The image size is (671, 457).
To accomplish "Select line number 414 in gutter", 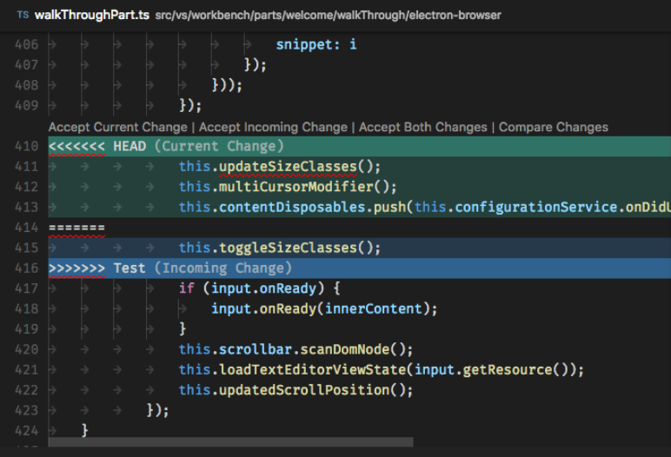I will coord(27,228).
